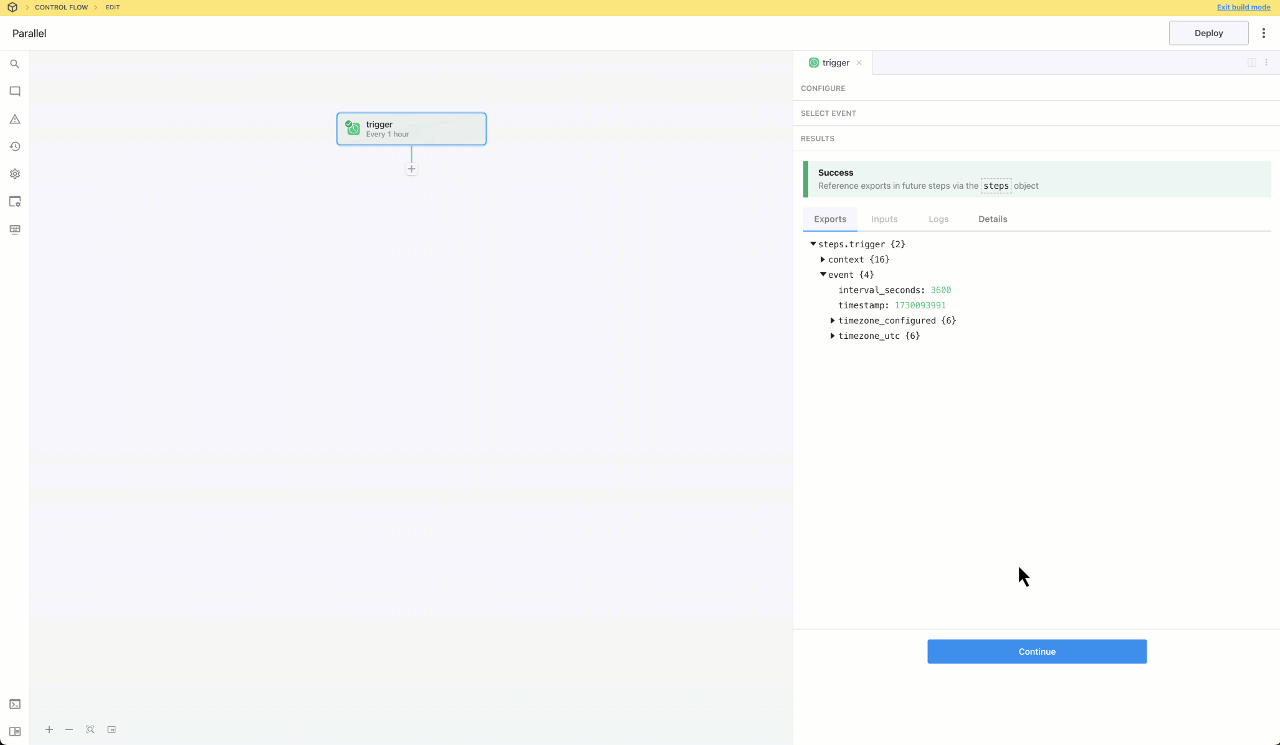Click the fit-to-view canvas icon
The height and width of the screenshot is (745, 1280).
pyautogui.click(x=90, y=729)
